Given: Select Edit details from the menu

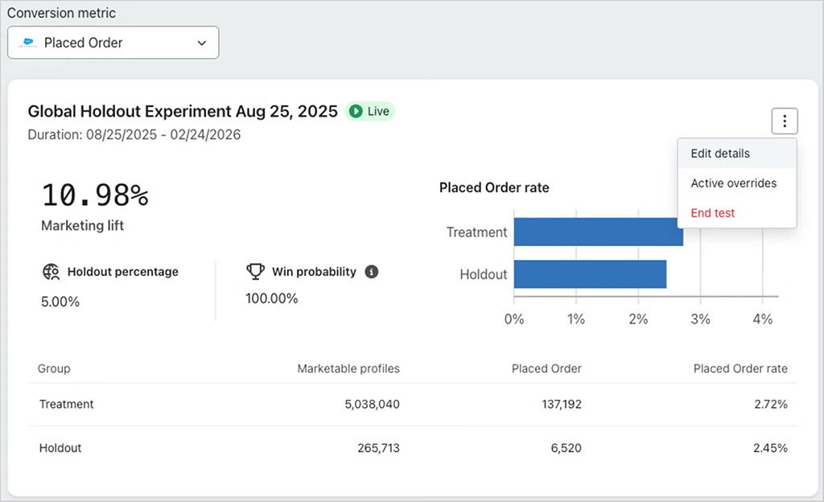Looking at the screenshot, I should [737, 154].
